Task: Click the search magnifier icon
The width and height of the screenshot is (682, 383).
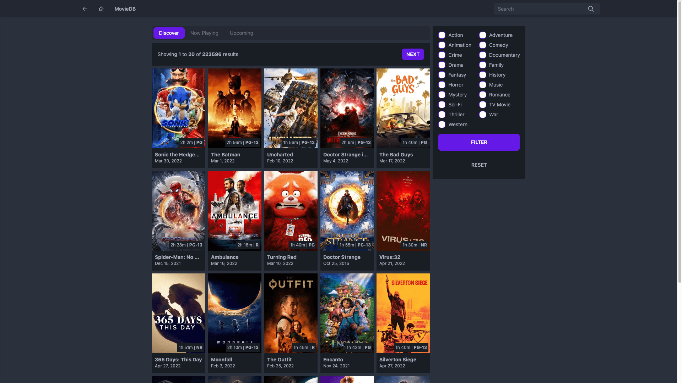Action: (591, 9)
